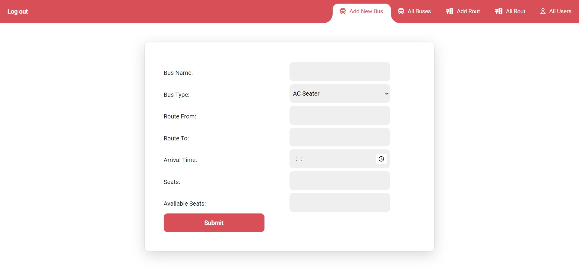The image size is (579, 279).
Task: Expand the Bus Type dropdown showing AC Seater
Action: click(340, 94)
